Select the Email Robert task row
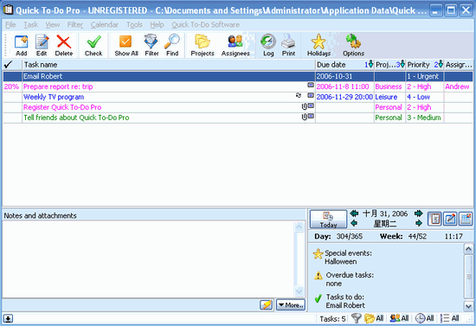476x326 pixels. coord(238,76)
